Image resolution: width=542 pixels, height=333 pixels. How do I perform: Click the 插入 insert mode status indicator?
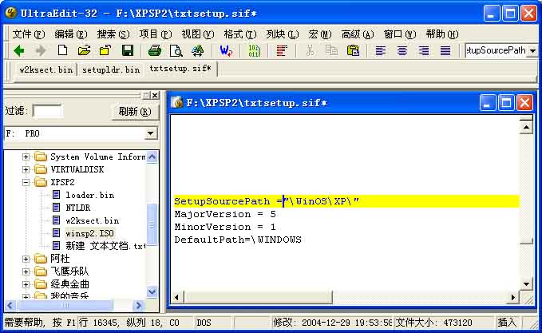click(506, 323)
